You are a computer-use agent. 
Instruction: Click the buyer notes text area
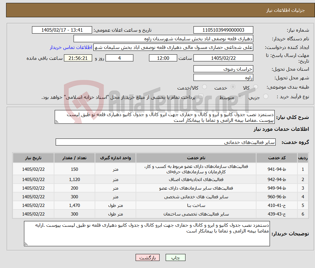click(147, 234)
